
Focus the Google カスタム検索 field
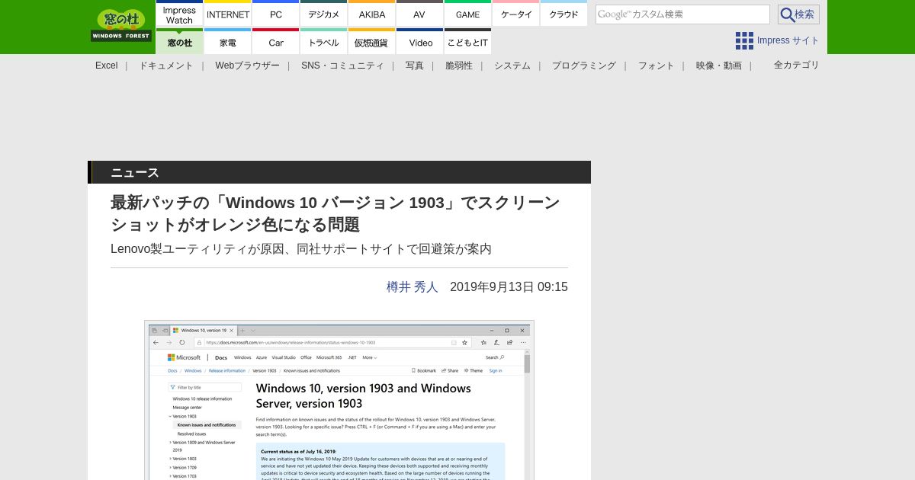pyautogui.click(x=682, y=14)
